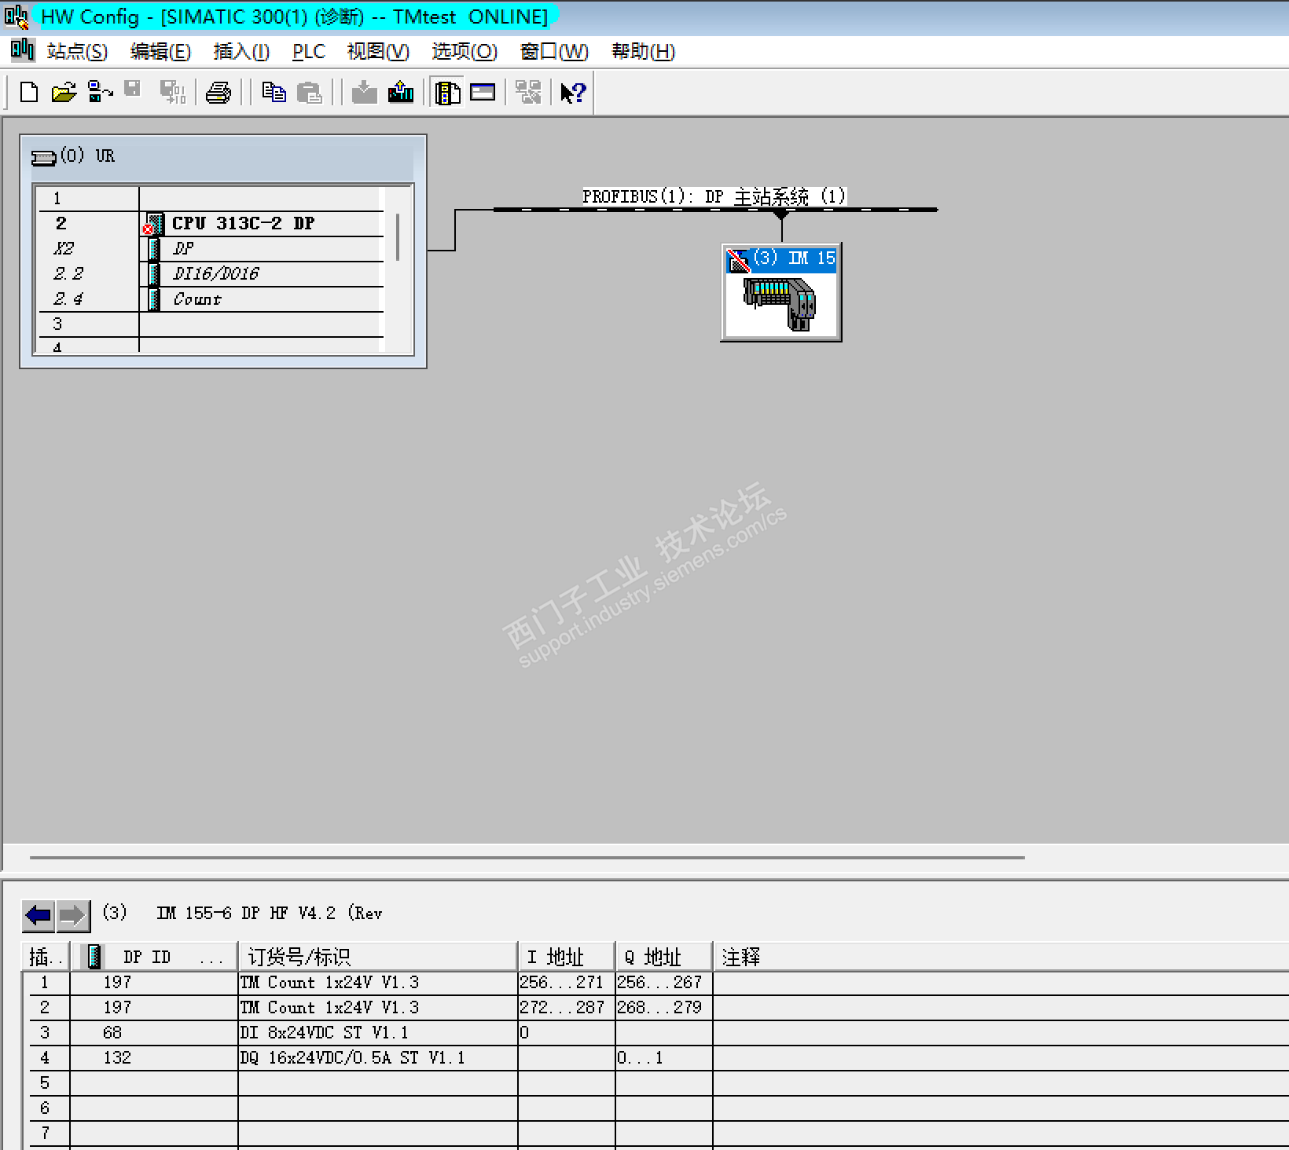The height and width of the screenshot is (1150, 1289).
Task: Click the I 地址 column header
Action: pos(567,957)
